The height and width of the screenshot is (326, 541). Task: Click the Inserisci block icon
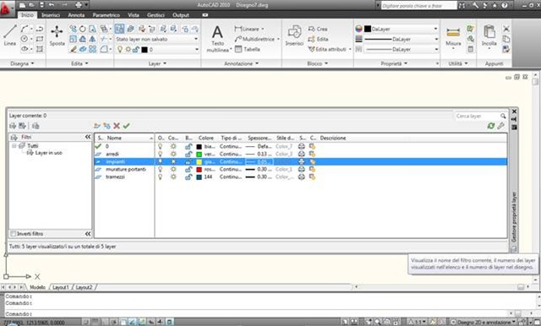294,35
